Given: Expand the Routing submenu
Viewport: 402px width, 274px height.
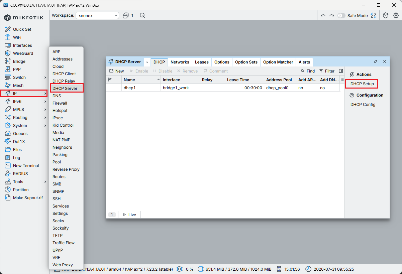Looking at the screenshot, I should point(45,118).
